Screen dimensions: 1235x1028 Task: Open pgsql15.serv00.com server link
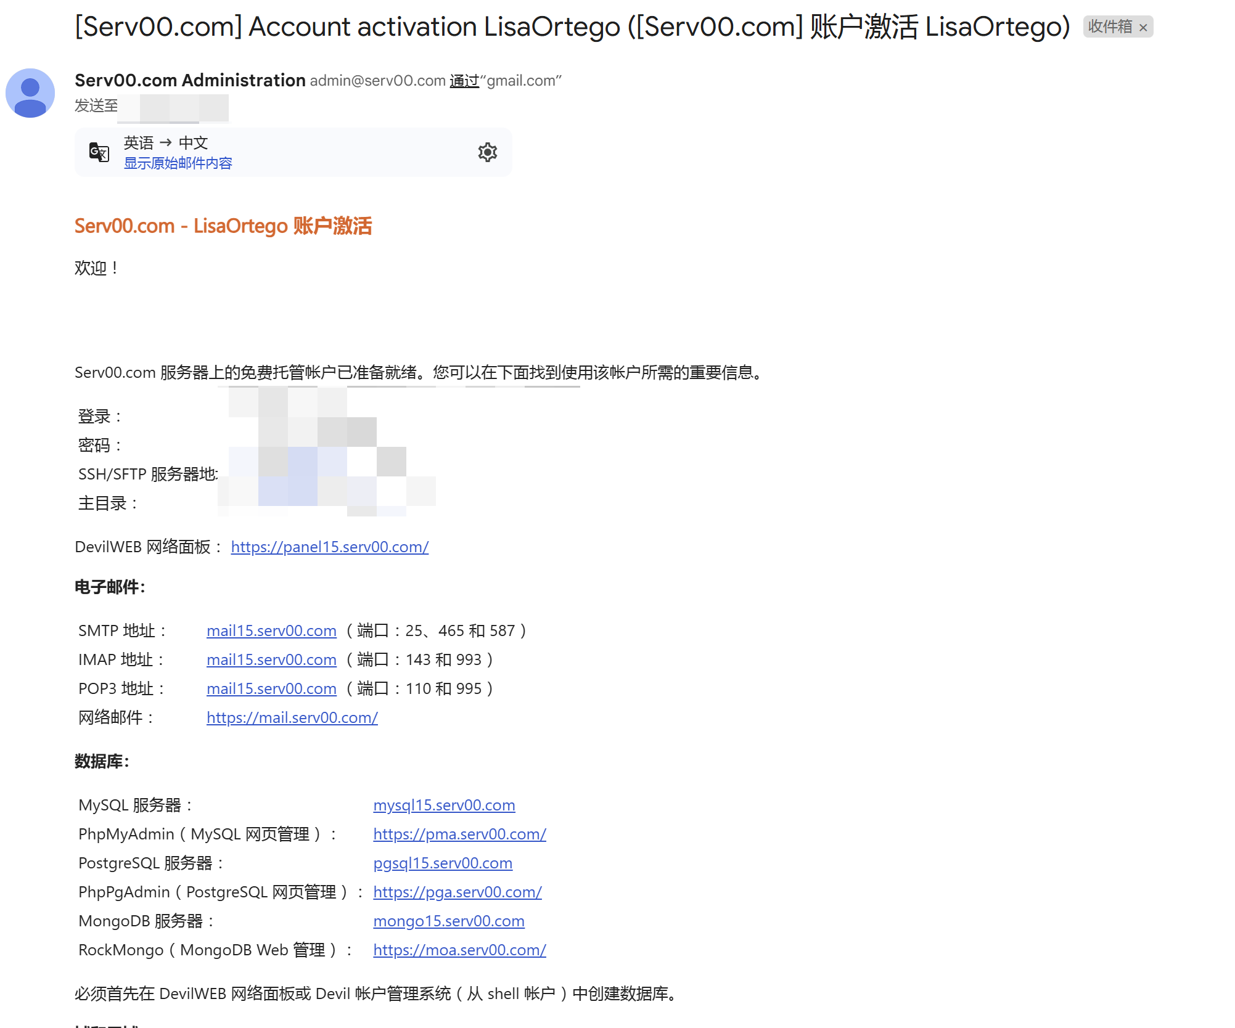pyautogui.click(x=443, y=863)
